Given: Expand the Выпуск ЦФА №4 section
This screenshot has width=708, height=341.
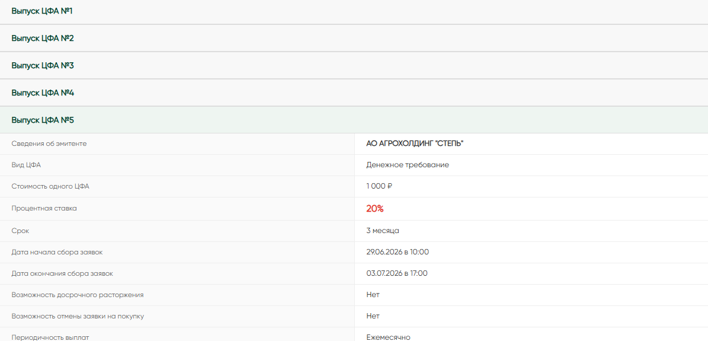Looking at the screenshot, I should click(354, 93).
